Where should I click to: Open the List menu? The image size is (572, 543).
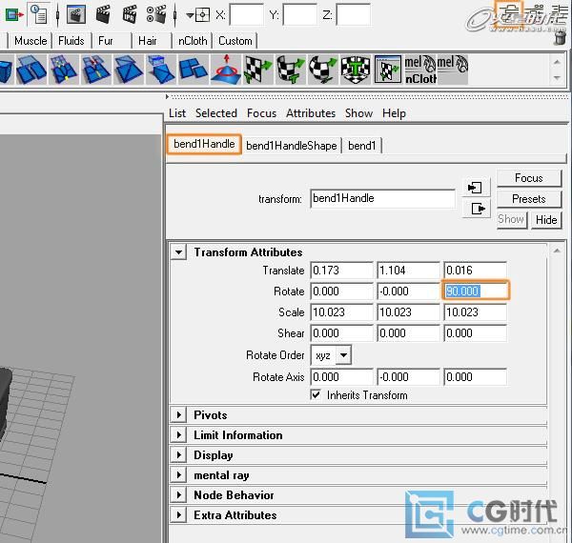pyautogui.click(x=177, y=113)
